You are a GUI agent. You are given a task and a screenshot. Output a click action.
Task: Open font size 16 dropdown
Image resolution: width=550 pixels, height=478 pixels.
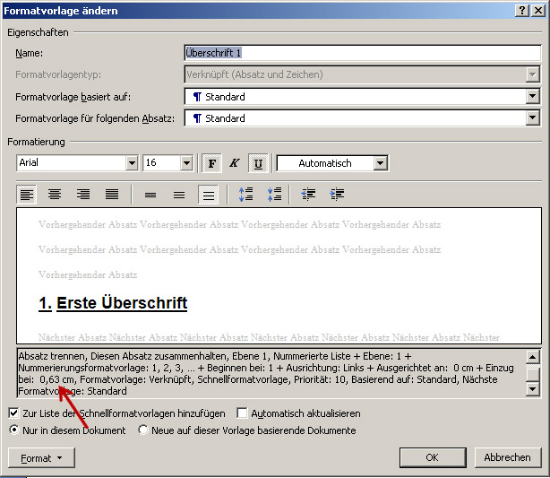pos(185,163)
